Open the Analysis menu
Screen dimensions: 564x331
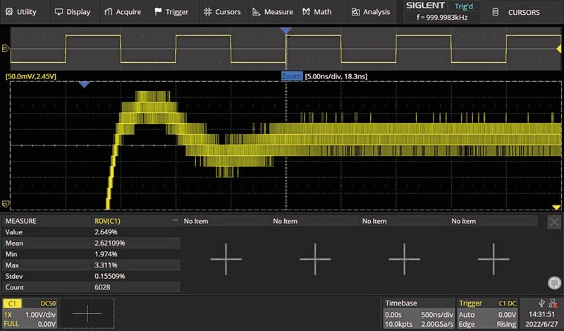(x=371, y=12)
